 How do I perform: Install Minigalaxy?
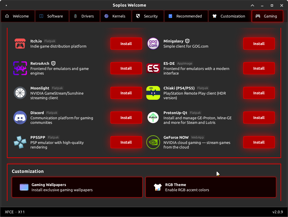(x=259, y=44)
